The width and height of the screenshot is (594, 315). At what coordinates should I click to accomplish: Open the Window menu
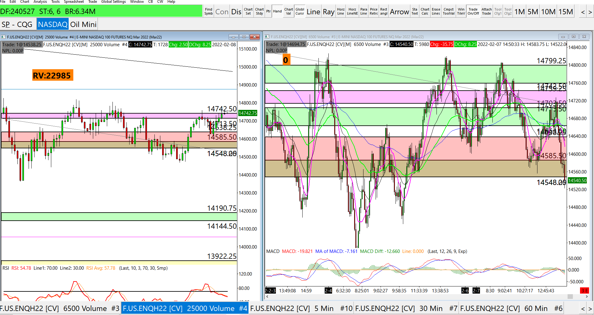click(137, 2)
